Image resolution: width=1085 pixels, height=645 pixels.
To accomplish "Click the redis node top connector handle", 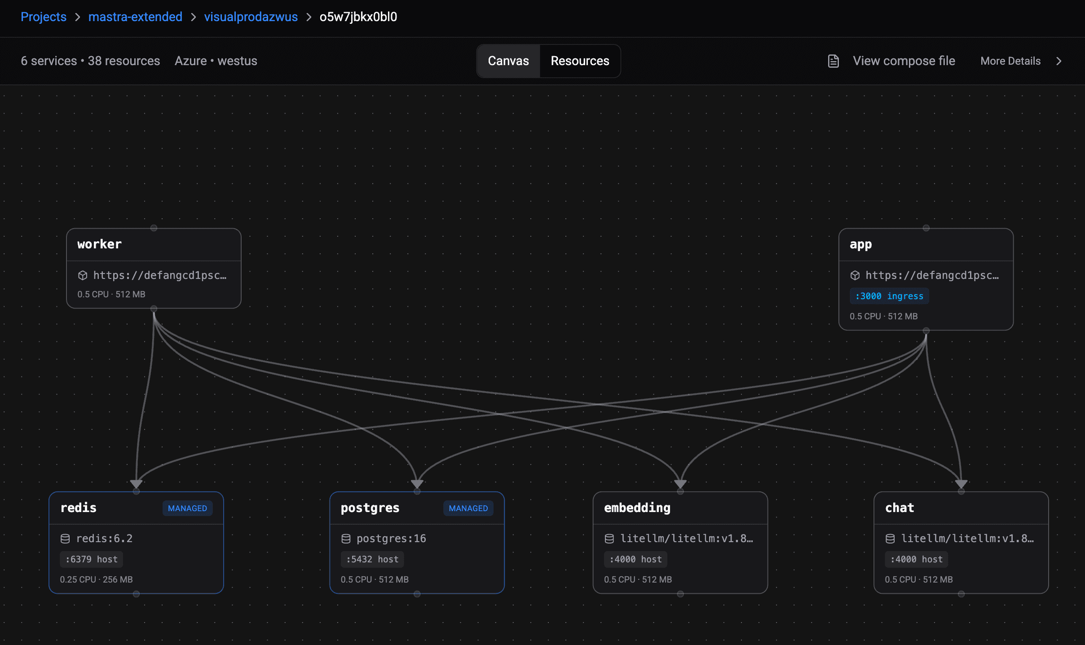I will tap(136, 491).
